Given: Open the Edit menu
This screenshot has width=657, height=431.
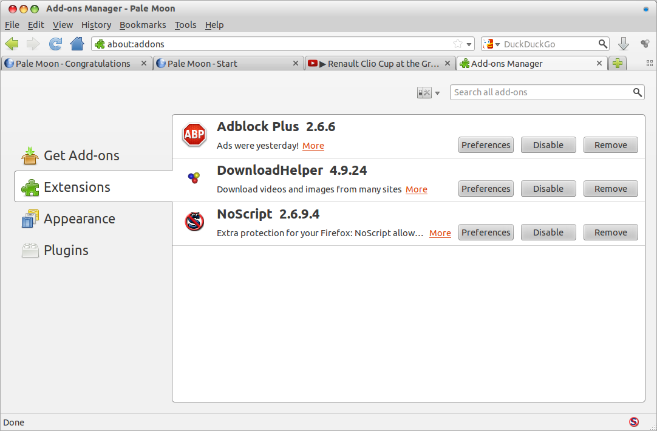Looking at the screenshot, I should click(36, 25).
